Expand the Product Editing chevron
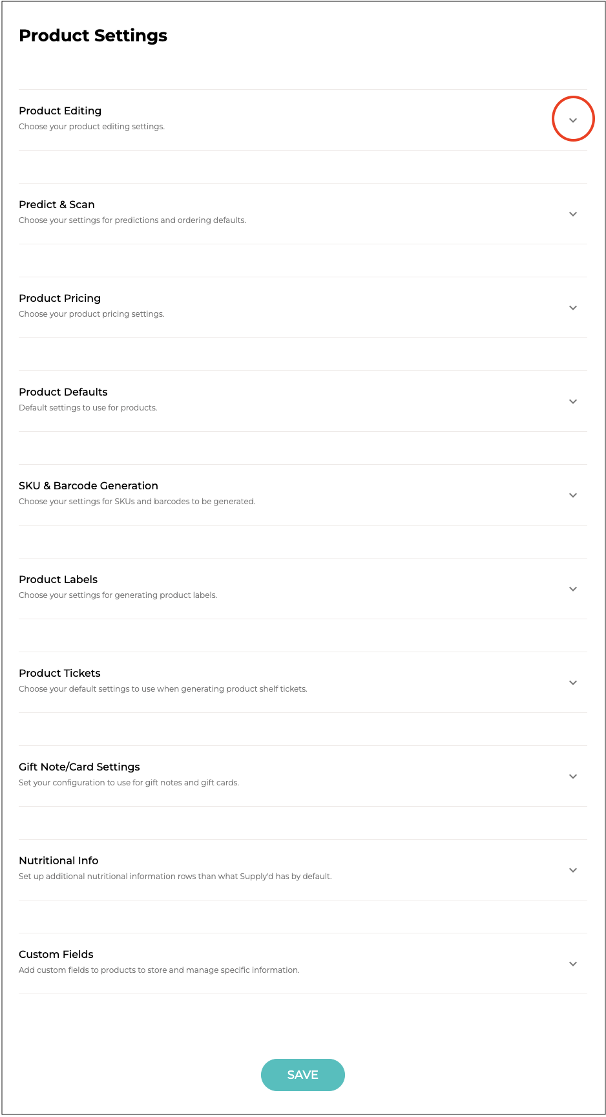The width and height of the screenshot is (606, 1117). (572, 120)
